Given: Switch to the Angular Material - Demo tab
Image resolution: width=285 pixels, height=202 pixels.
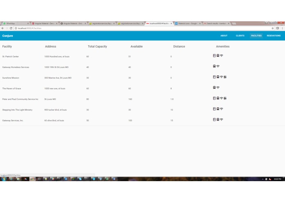Looking at the screenshot, I should click(x=45, y=23).
